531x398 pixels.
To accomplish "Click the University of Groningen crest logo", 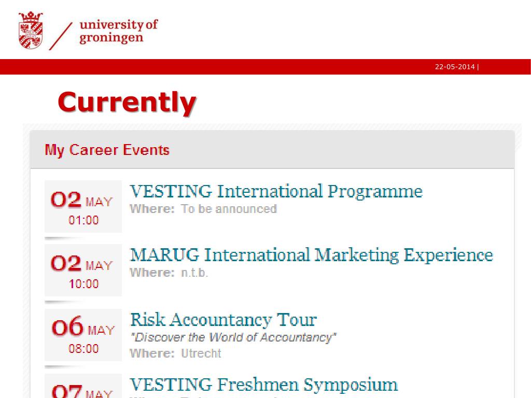I will (31, 30).
